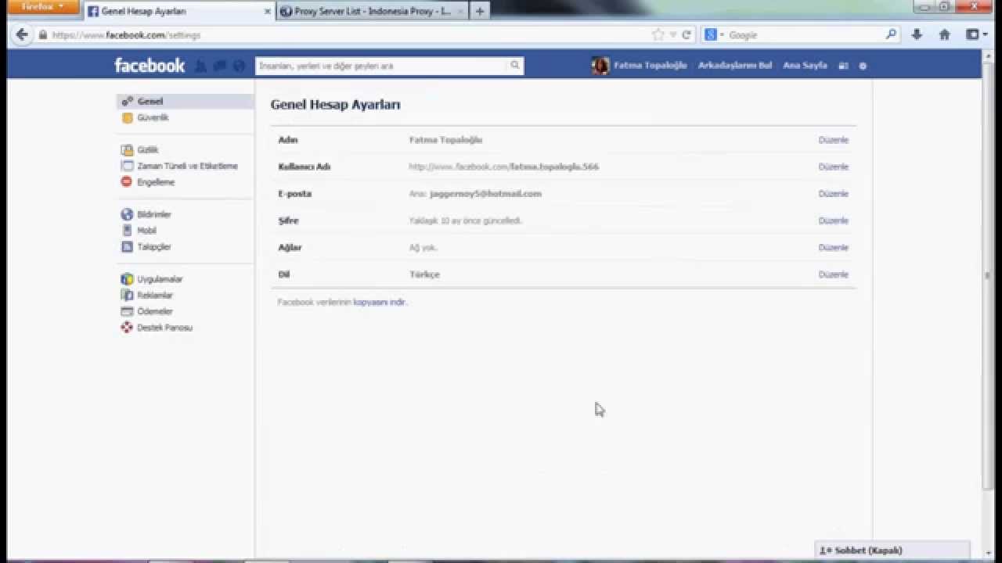
Task: Edit Şifre via Düzenle
Action: [833, 221]
